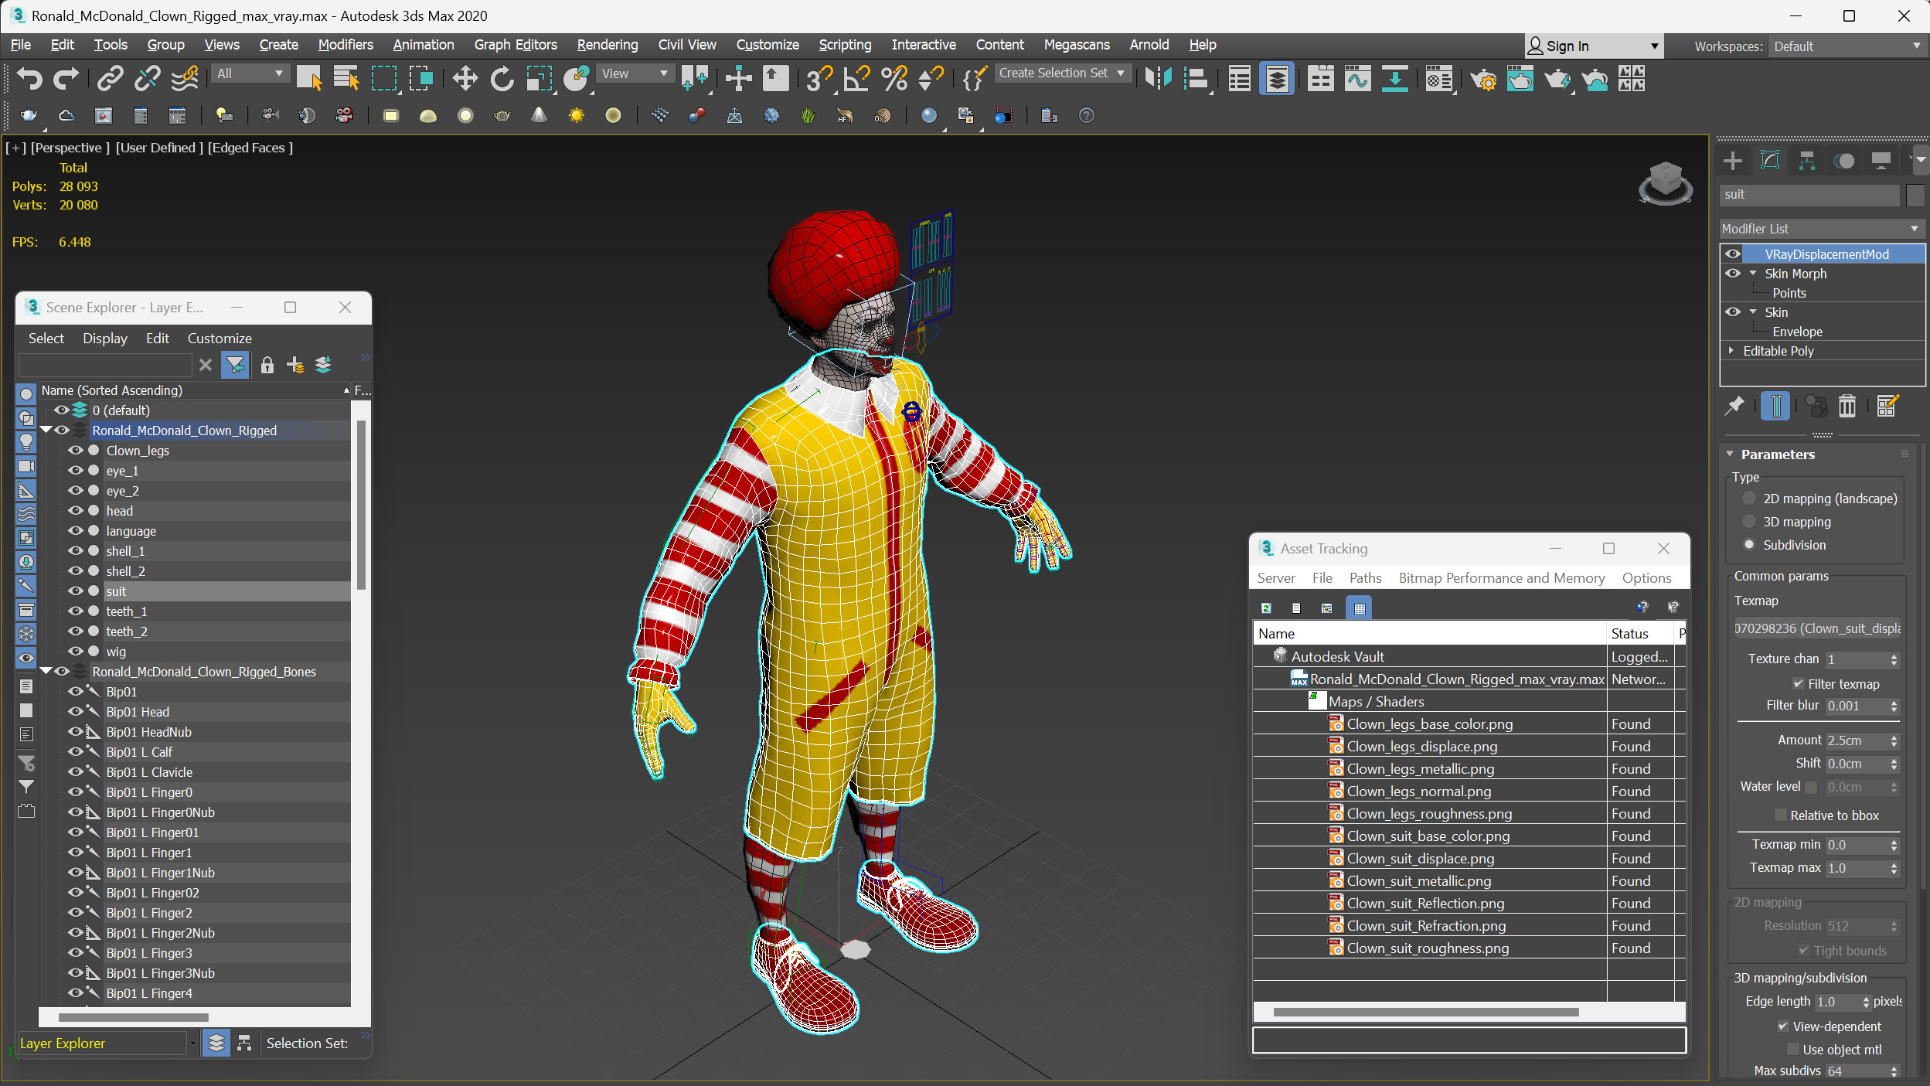Collapse the Ronald_McDonald_Clown_Rigged_Bones layer
The height and width of the screenshot is (1086, 1930).
(46, 671)
